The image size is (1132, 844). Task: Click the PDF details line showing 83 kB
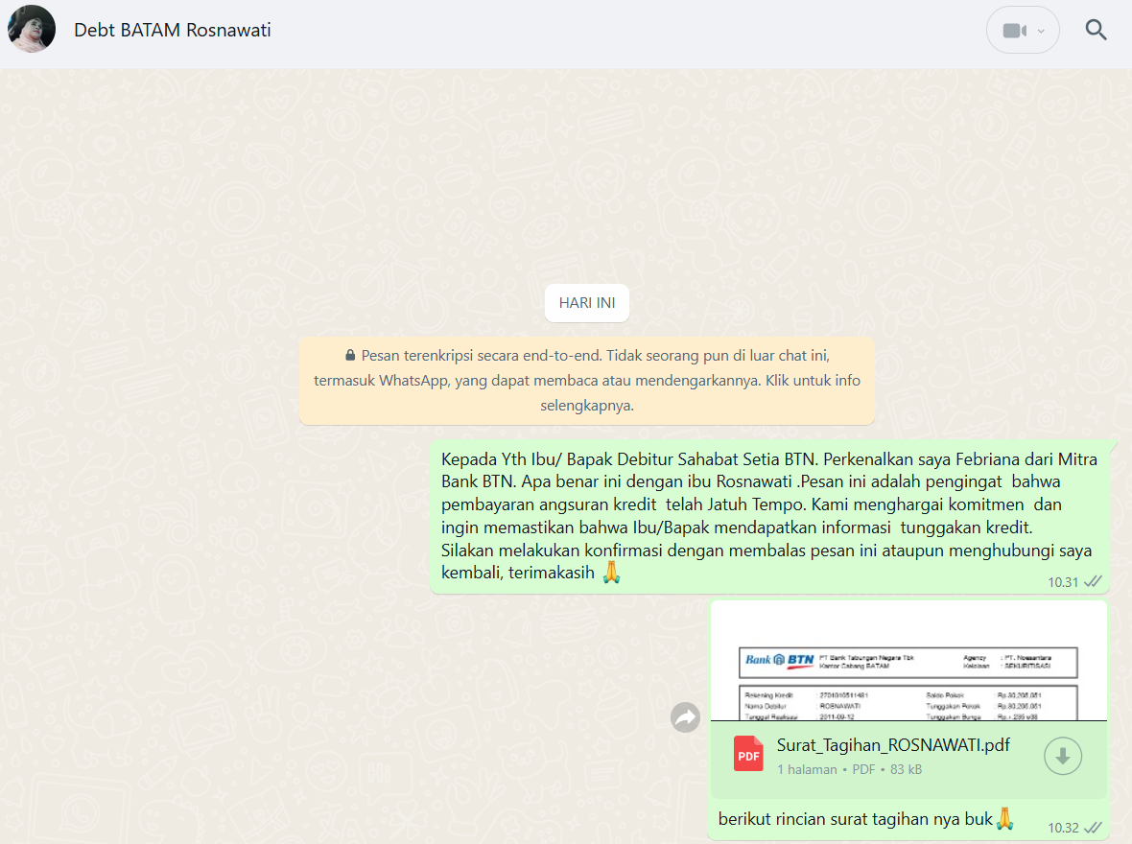tap(849, 769)
